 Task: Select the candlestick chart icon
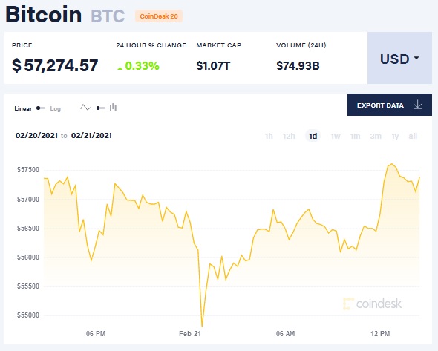113,107
